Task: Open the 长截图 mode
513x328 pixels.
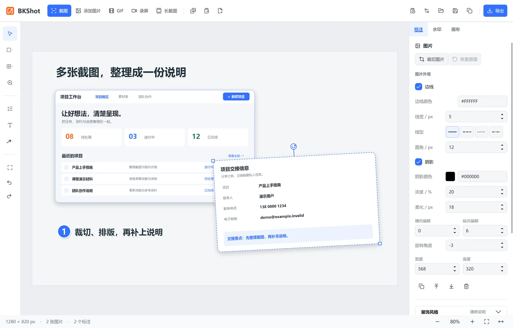Action: [167, 11]
